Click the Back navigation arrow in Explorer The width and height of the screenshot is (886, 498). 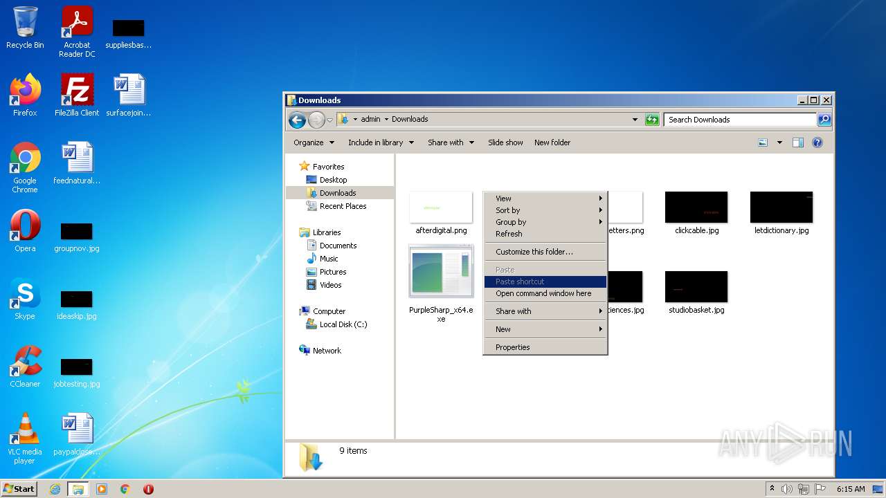[298, 120]
